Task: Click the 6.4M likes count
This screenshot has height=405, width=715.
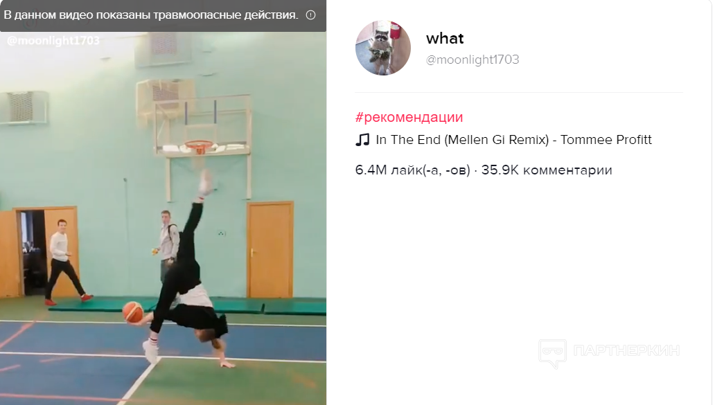Action: (x=412, y=170)
